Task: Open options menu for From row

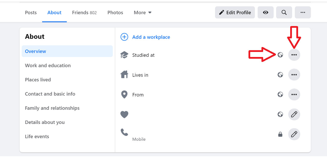Action: coord(294,95)
